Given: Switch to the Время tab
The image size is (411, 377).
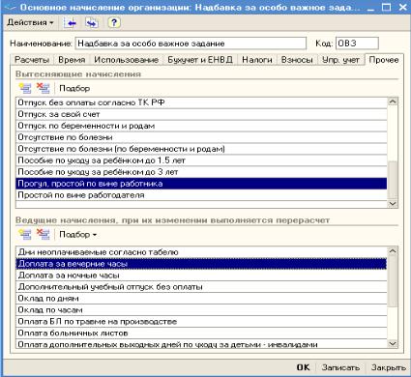Looking at the screenshot, I should coord(72,60).
